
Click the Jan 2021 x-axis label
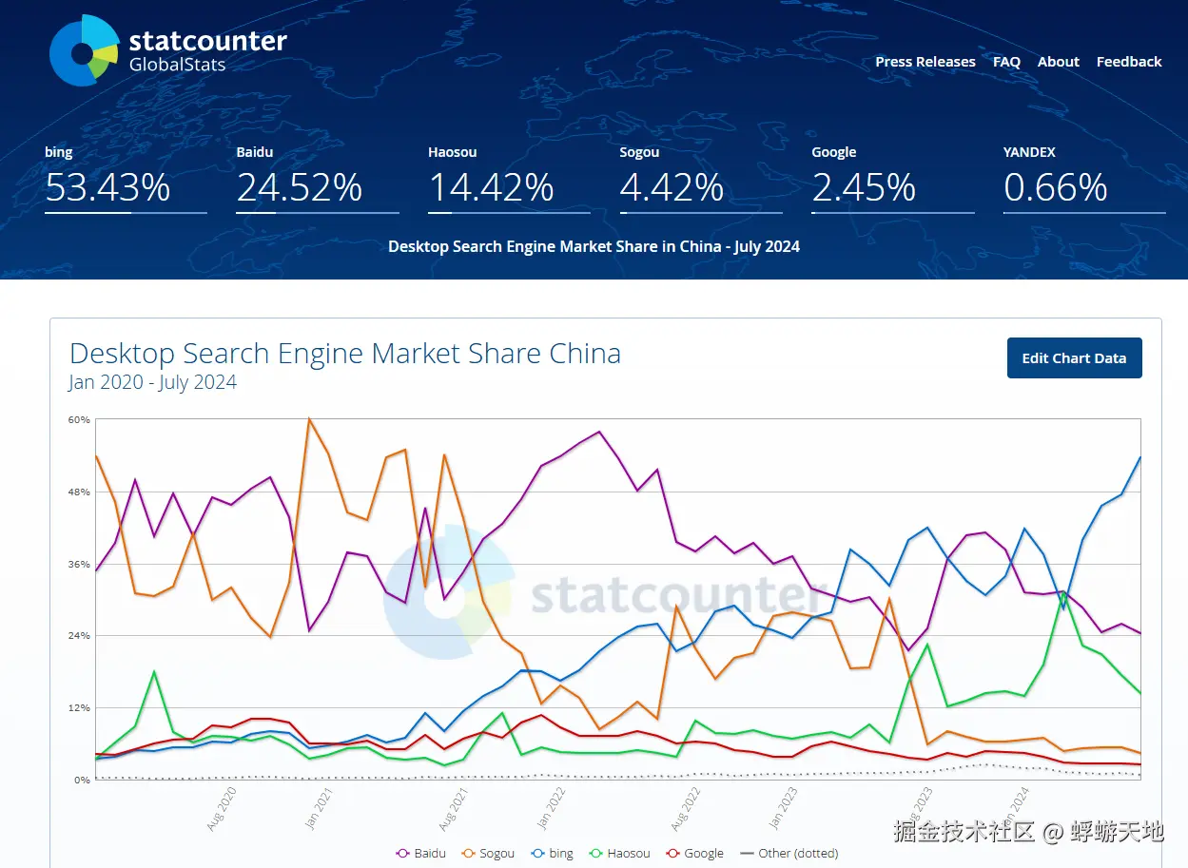pos(319,809)
